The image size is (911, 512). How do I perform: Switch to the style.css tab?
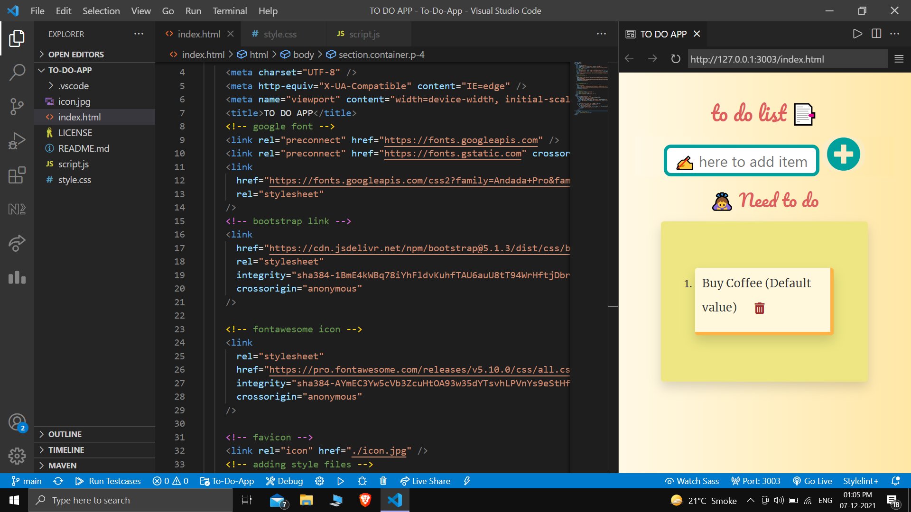tap(279, 34)
